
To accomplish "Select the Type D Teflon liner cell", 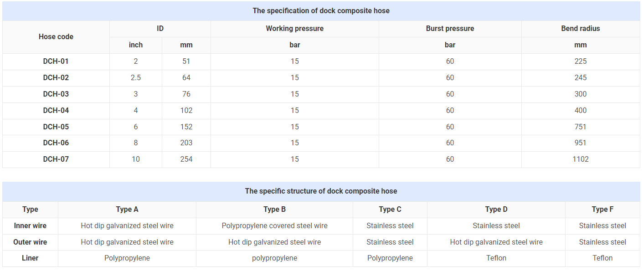I will click(x=496, y=258).
